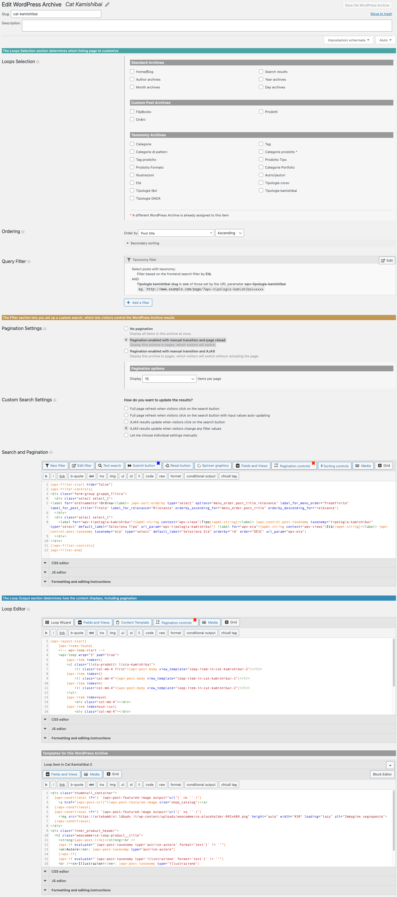
Task: Open Sorting controls dialog
Action: [x=334, y=465]
